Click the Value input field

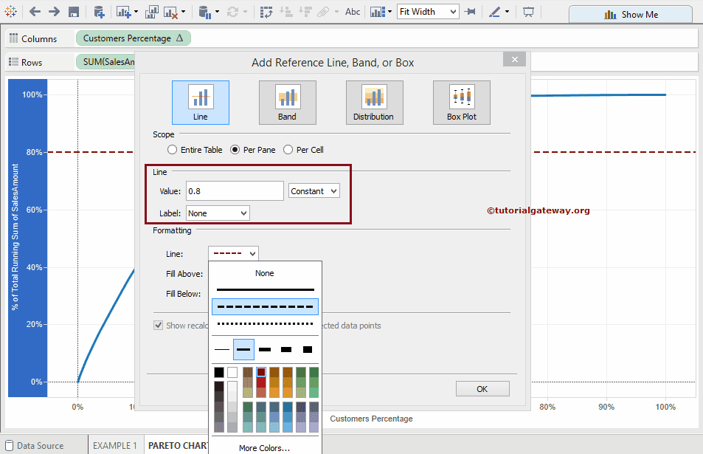235,191
